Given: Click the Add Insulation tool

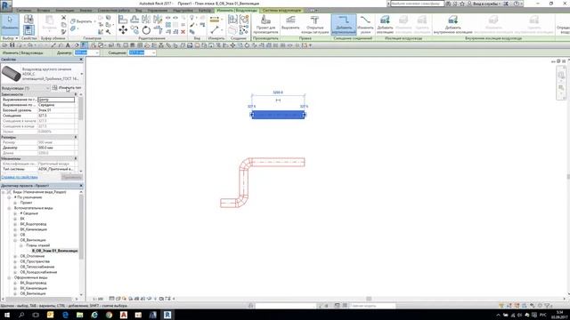Looking at the screenshot, I should [385, 24].
